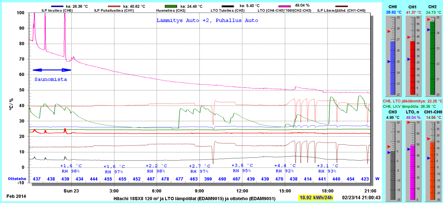
Task: Click the blue Saunomista double arrow
Action: click(x=52, y=70)
